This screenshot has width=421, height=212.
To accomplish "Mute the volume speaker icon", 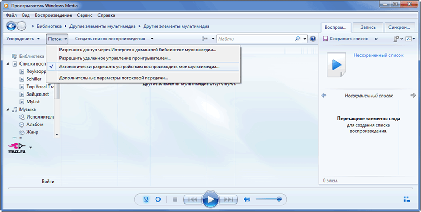I will (x=247, y=199).
